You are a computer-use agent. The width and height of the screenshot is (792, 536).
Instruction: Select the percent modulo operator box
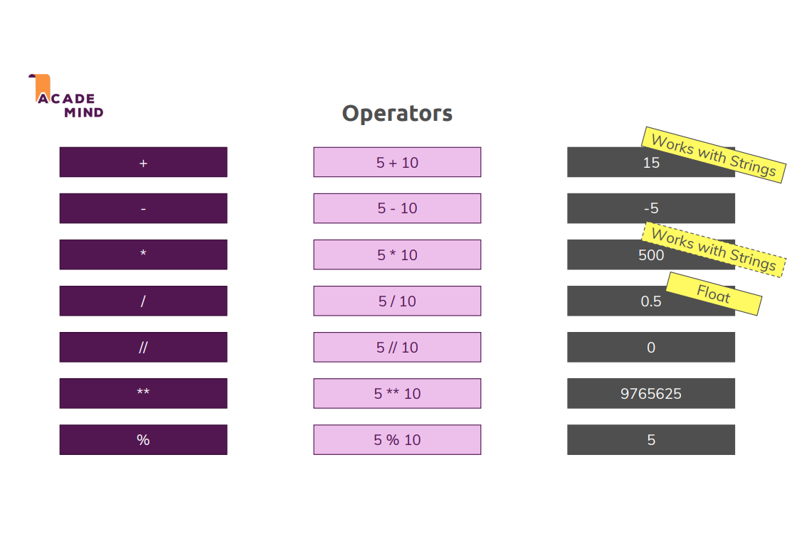(143, 439)
